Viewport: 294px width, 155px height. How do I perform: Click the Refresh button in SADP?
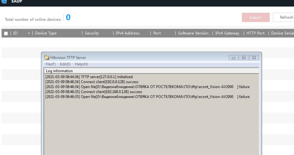(x=283, y=17)
